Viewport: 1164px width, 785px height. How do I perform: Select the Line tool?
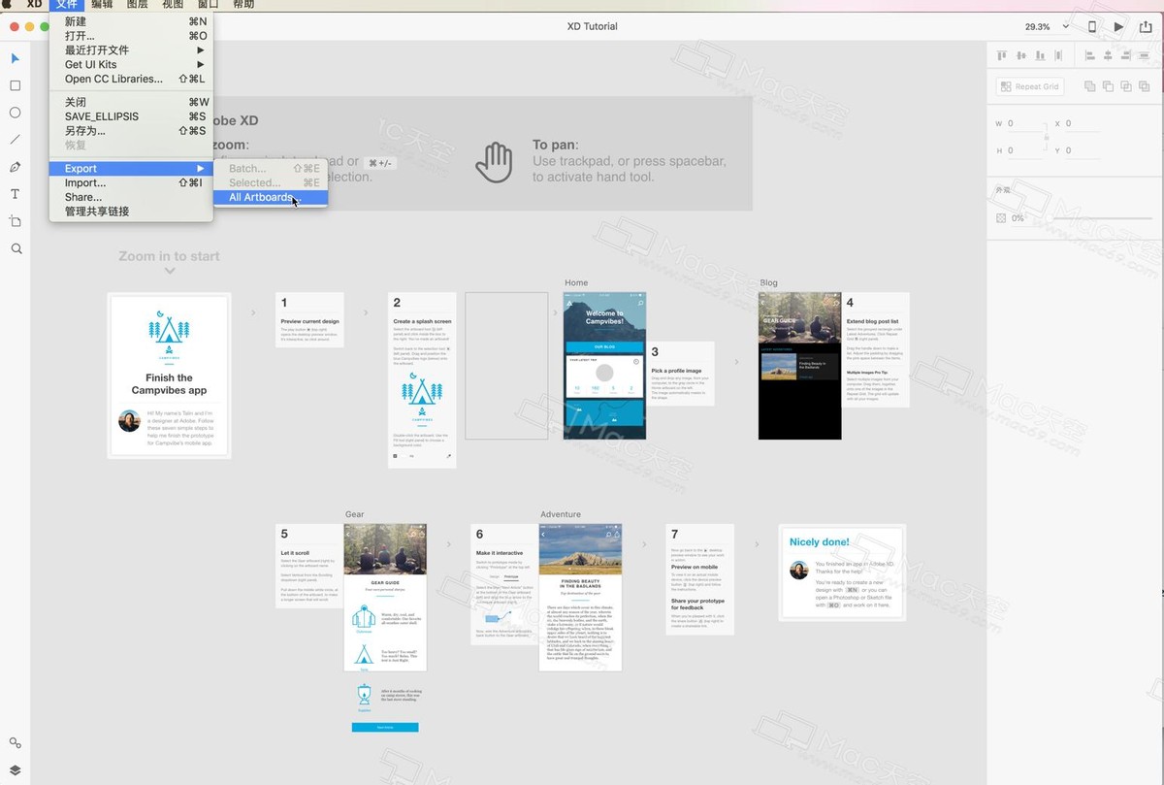[16, 140]
